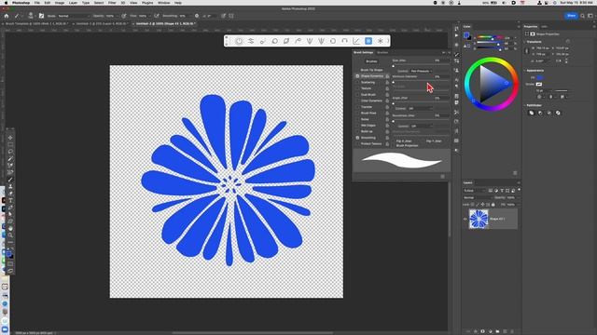The image size is (597, 335).
Task: Select the Move tool in the toolbar
Action: click(x=10, y=138)
